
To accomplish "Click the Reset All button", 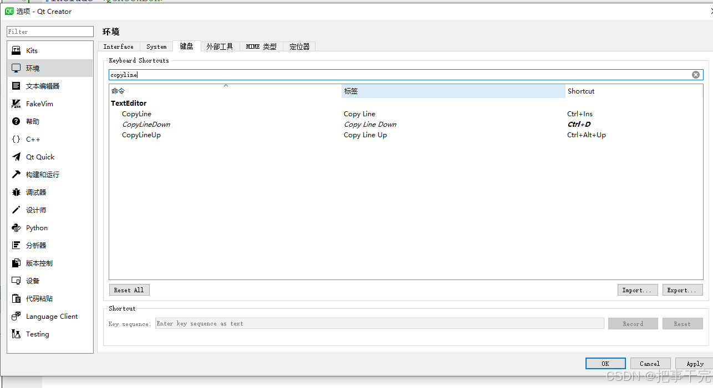I will click(129, 290).
